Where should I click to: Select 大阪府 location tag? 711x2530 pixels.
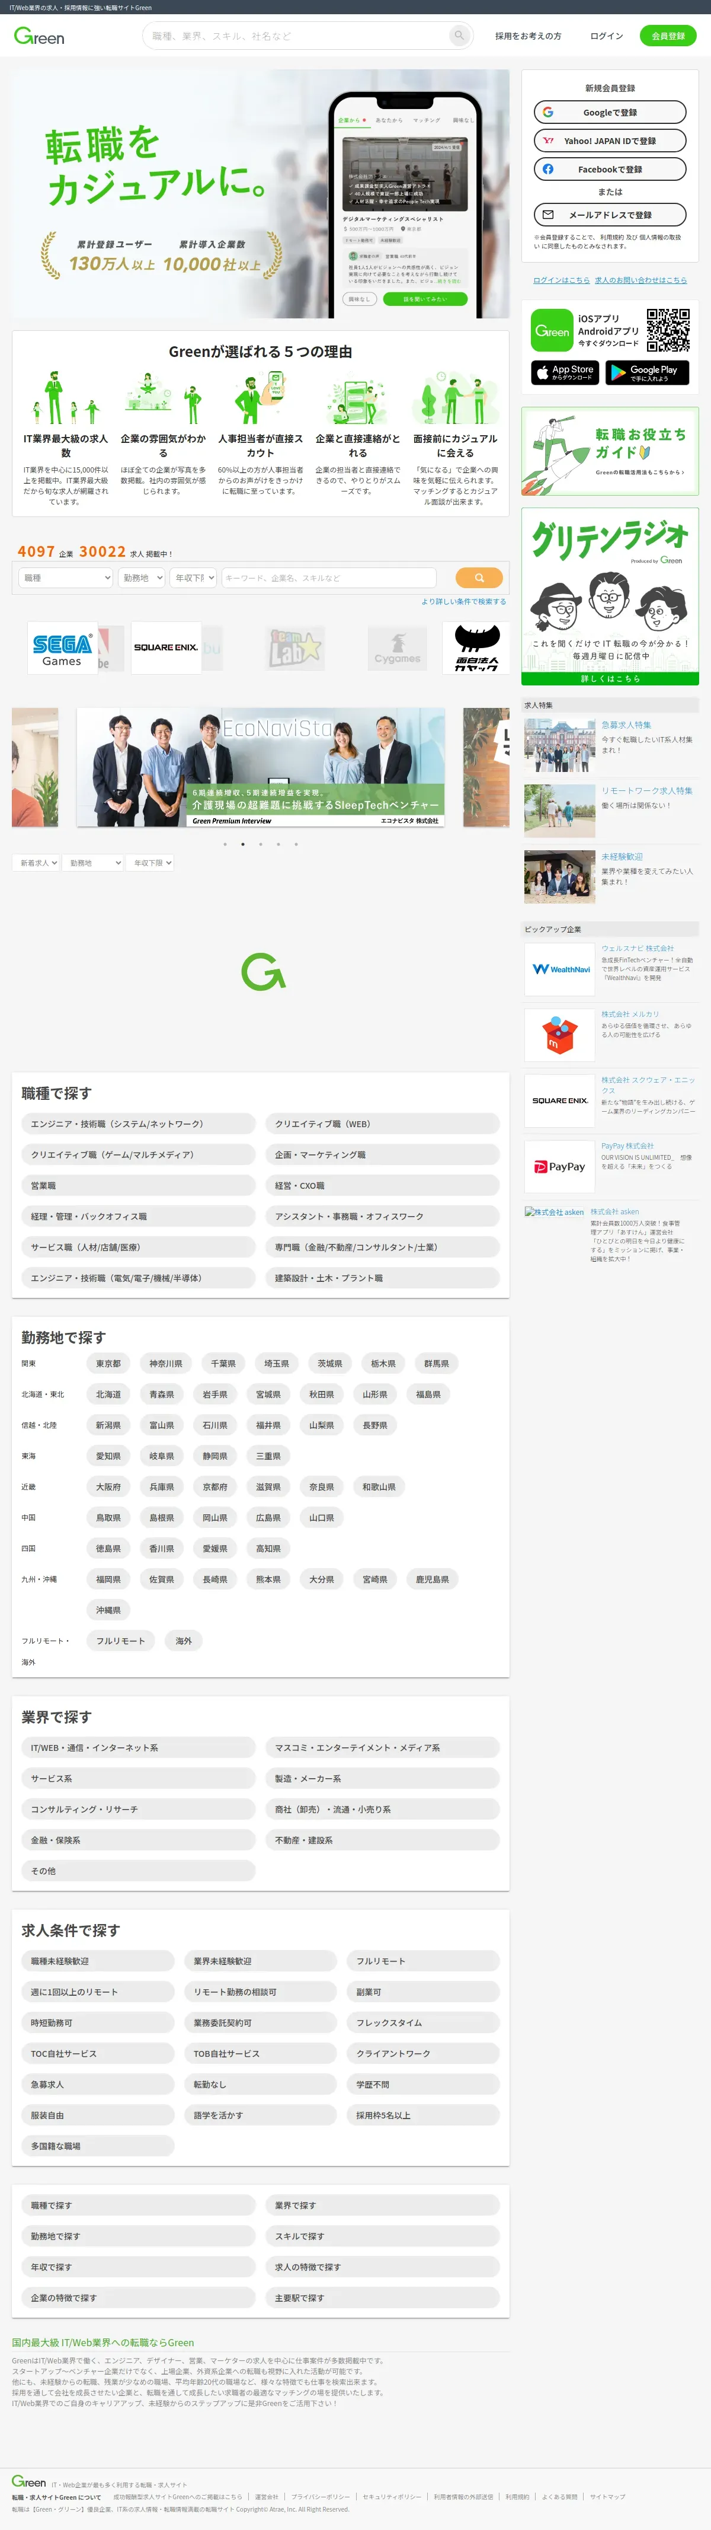point(108,1487)
